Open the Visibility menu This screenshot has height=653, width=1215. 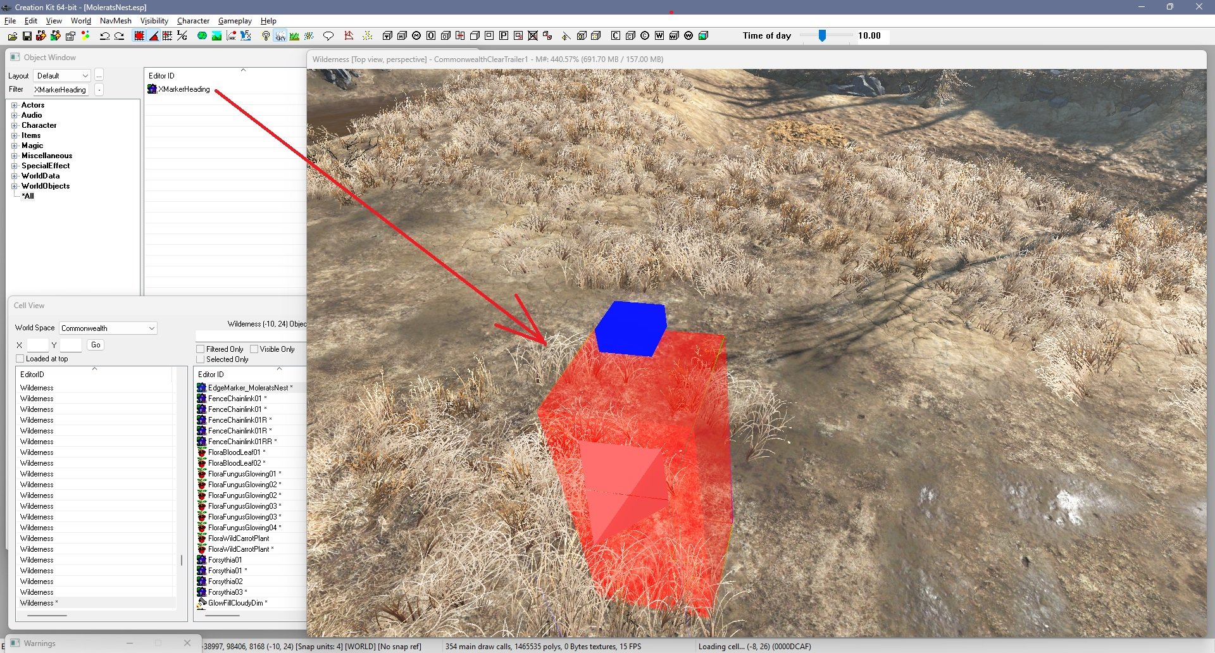(x=154, y=21)
